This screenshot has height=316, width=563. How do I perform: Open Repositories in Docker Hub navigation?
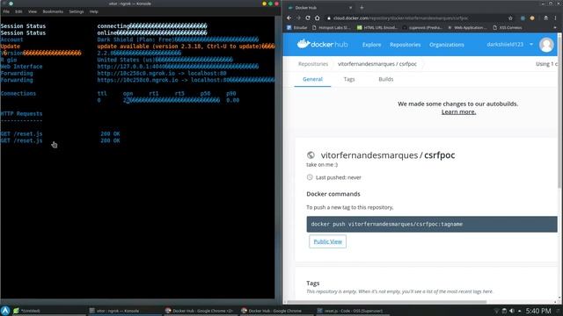[405, 45]
